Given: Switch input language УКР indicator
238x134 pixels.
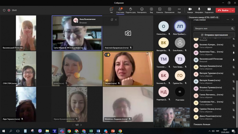Looking at the screenshot, I should (x=218, y=131).
